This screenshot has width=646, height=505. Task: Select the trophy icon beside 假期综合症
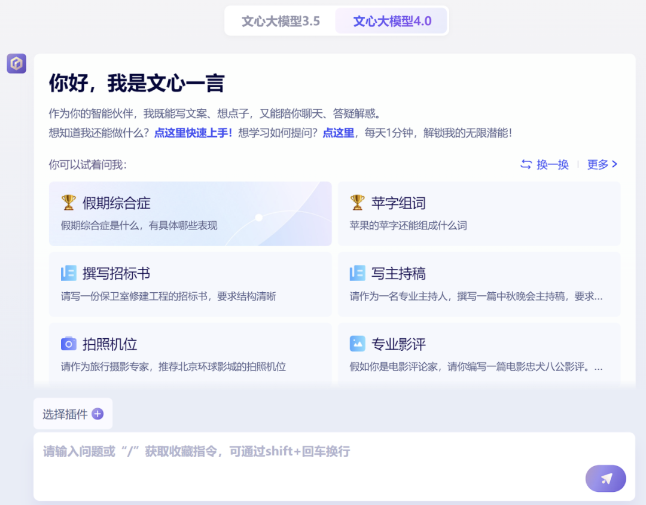coord(69,203)
